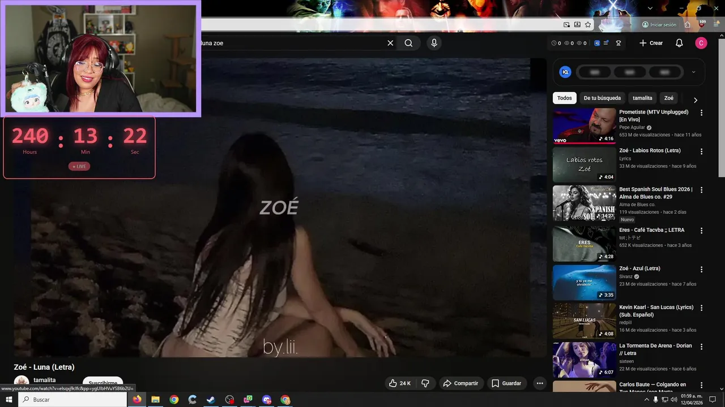Open La Tormenta De Arena - Dorian title
725x407 pixels.
point(655,349)
